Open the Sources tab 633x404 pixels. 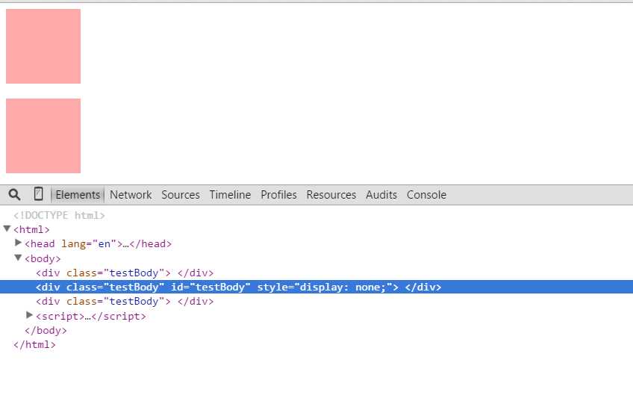(181, 195)
